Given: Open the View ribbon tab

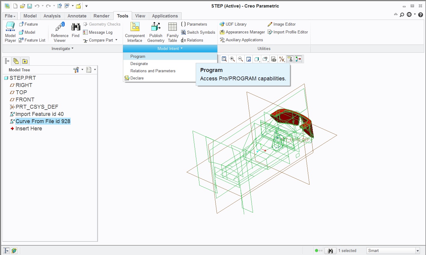Looking at the screenshot, I should (140, 16).
